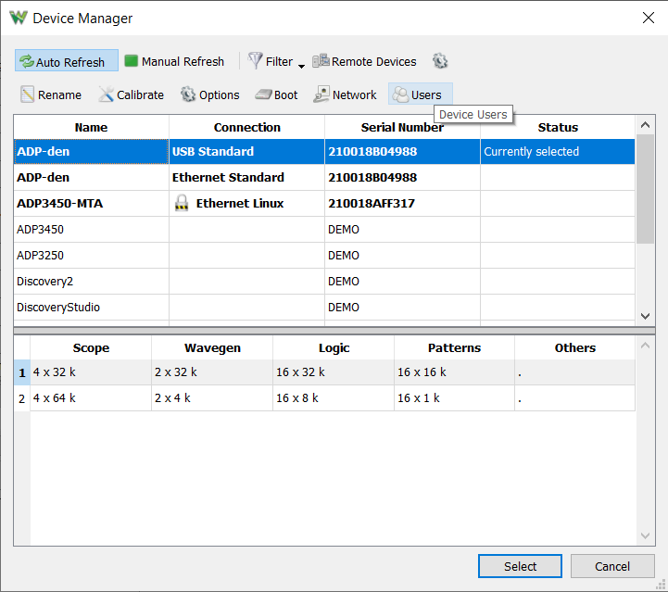The width and height of the screenshot is (668, 592).
Task: Click the lock icon on Ethernet Linux
Action: (182, 203)
